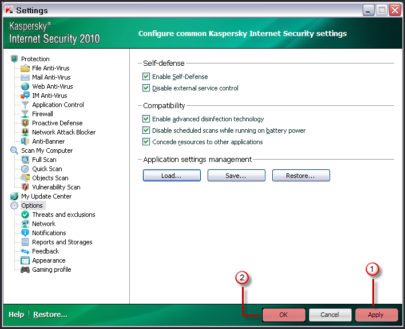Toggle Disable scheduled scans on battery power
Screen dimensions: 405x329
click(x=146, y=130)
